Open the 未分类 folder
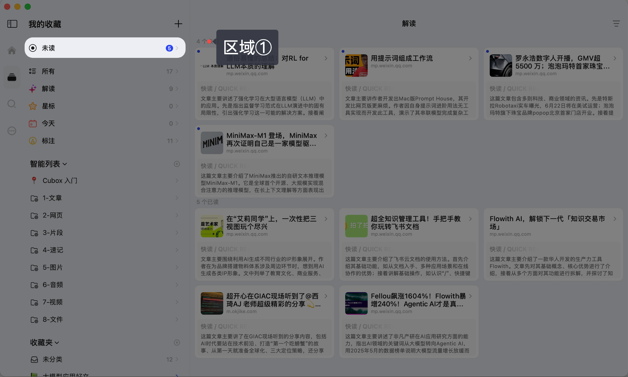Viewport: 628px width, 377px height. tap(53, 359)
